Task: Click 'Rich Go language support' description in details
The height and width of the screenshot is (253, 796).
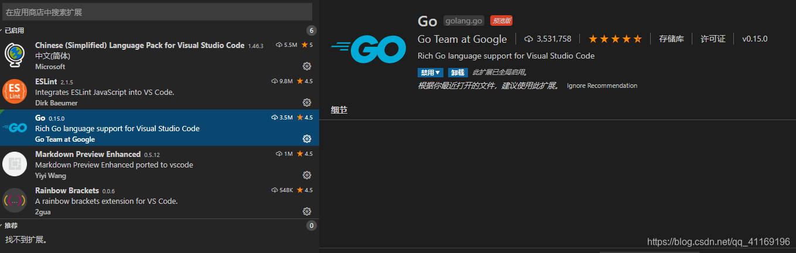Action: point(506,56)
